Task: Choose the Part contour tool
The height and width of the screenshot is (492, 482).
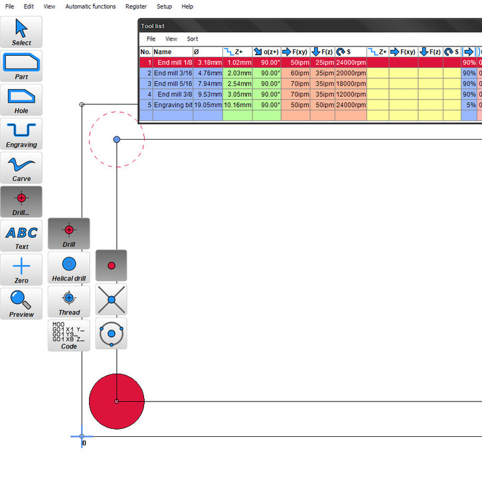Action: (x=21, y=66)
